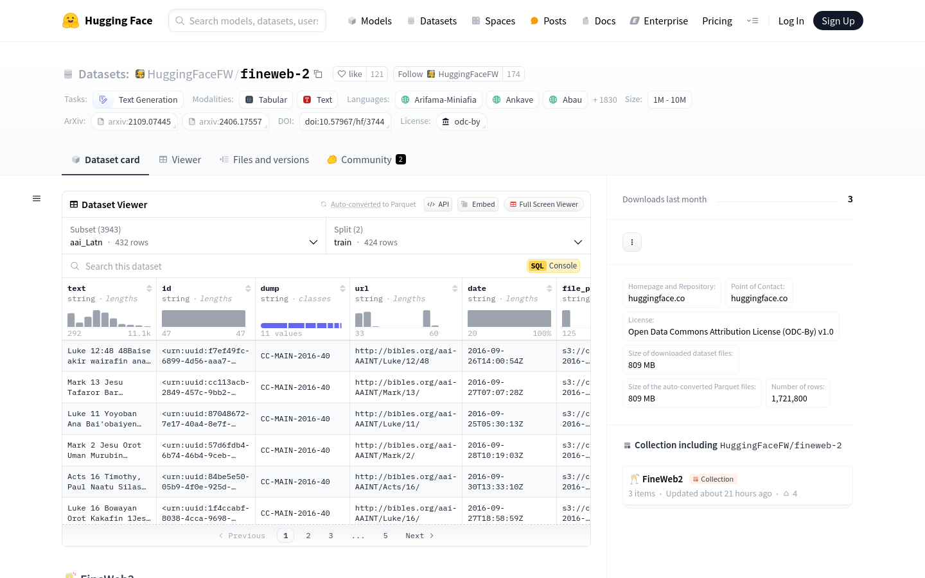
Task: Open the Files and versions tab
Action: [264, 160]
